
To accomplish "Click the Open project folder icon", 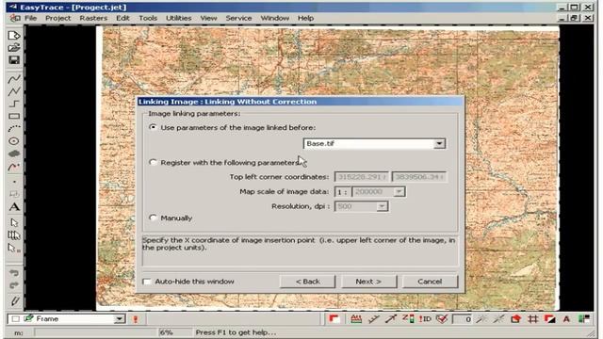I will click(x=14, y=48).
